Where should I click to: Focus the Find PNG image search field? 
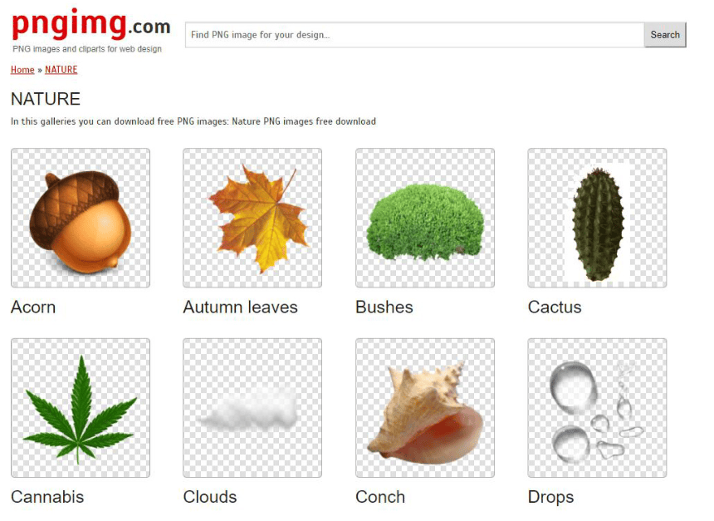click(414, 35)
